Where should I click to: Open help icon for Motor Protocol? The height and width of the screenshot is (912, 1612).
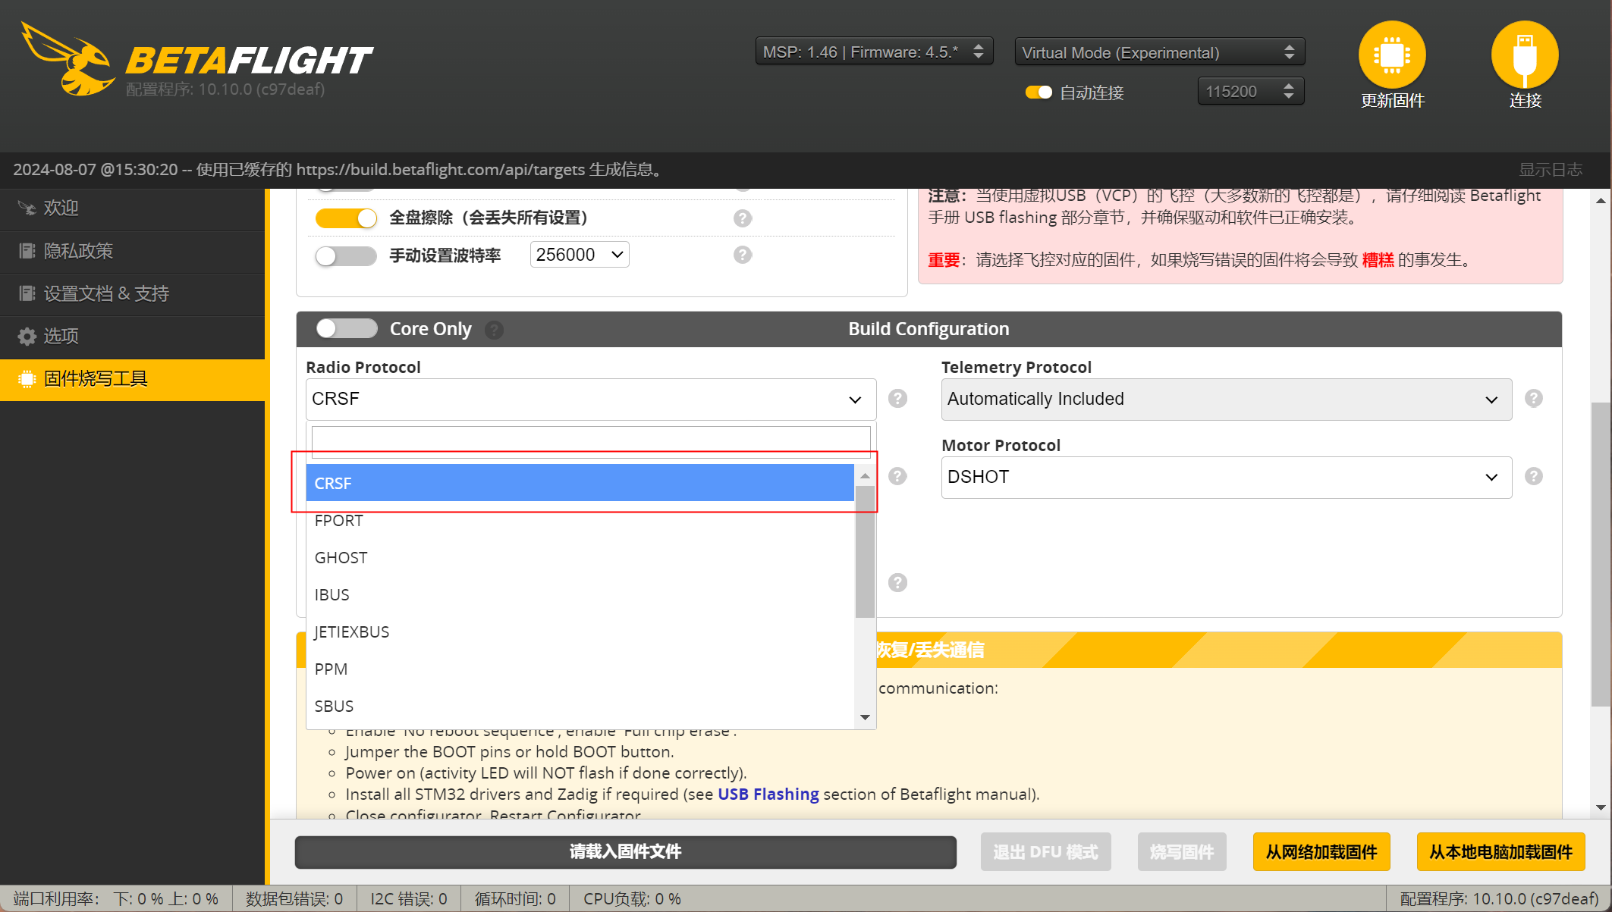[x=1533, y=477]
